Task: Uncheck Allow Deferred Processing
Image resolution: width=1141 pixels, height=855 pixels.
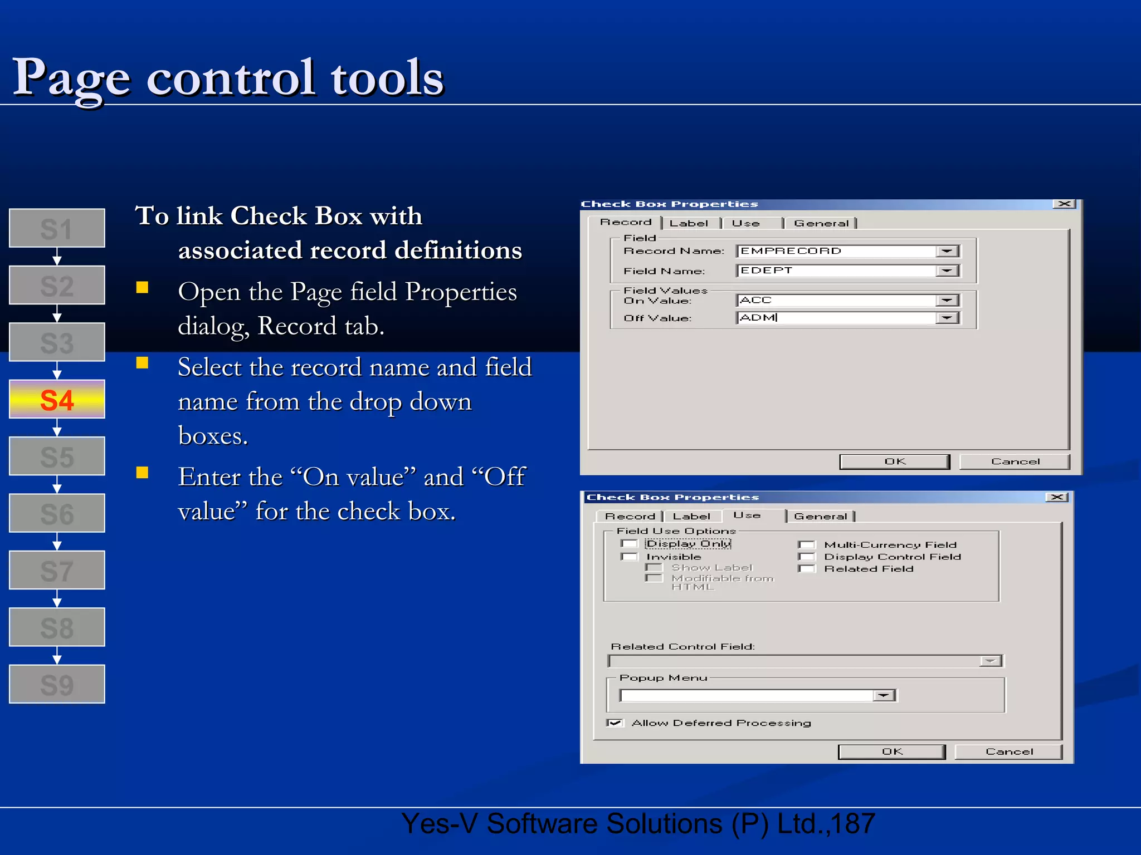Action: 615,723
